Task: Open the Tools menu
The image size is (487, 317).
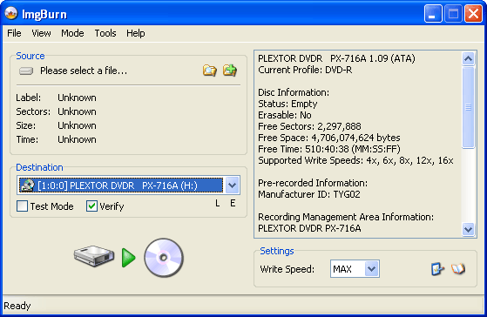Action: [x=105, y=33]
